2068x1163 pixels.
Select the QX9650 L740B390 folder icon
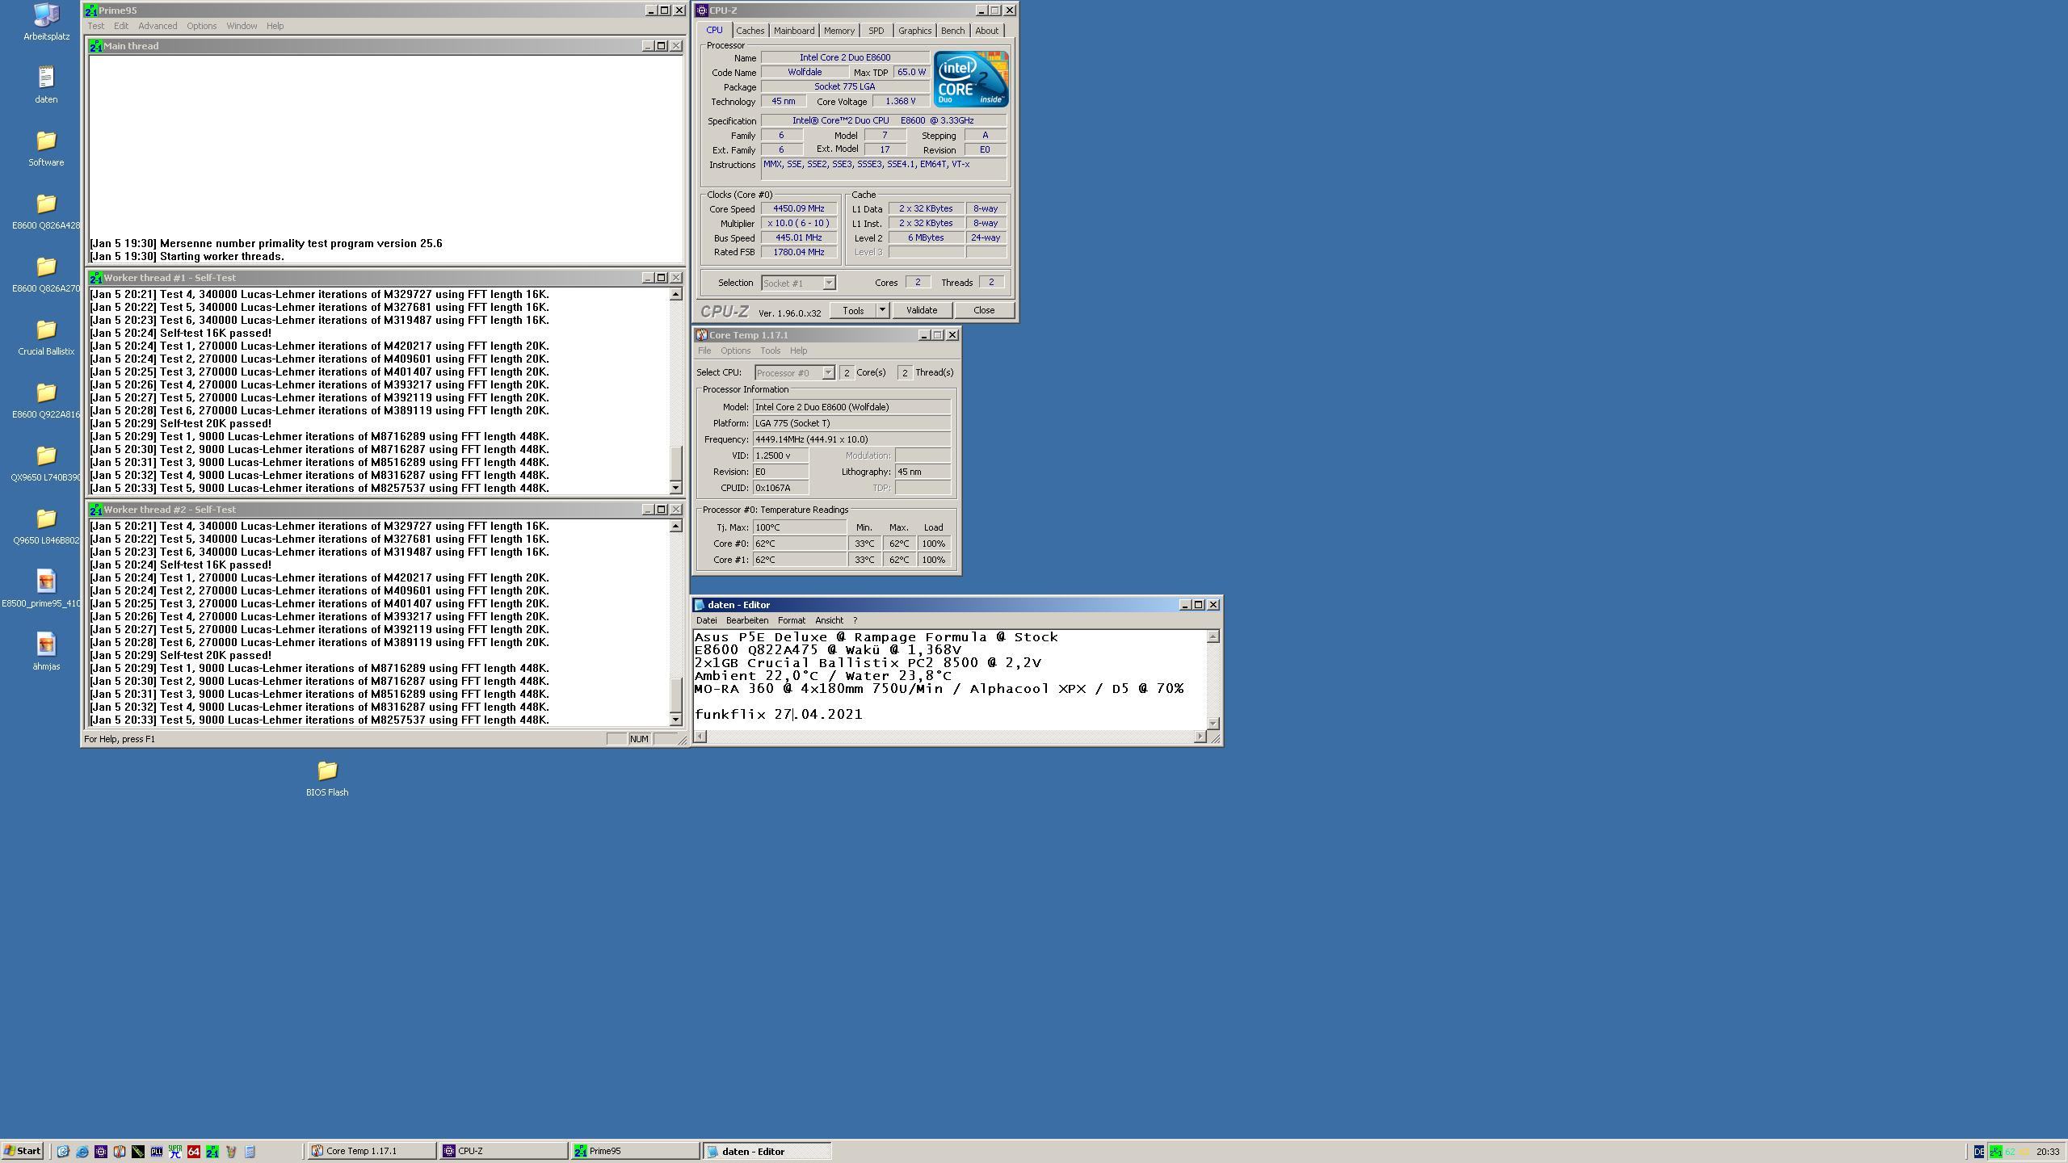[46, 463]
